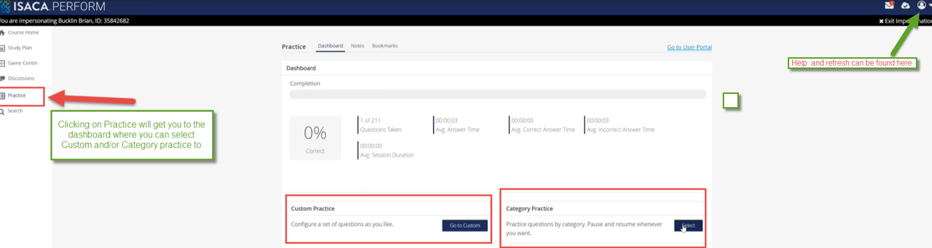Follow the Go to User Portal link
Screen dimensions: 932x248
689,47
